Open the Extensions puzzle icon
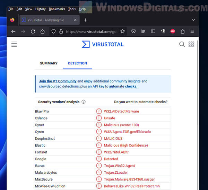 [x=183, y=32]
